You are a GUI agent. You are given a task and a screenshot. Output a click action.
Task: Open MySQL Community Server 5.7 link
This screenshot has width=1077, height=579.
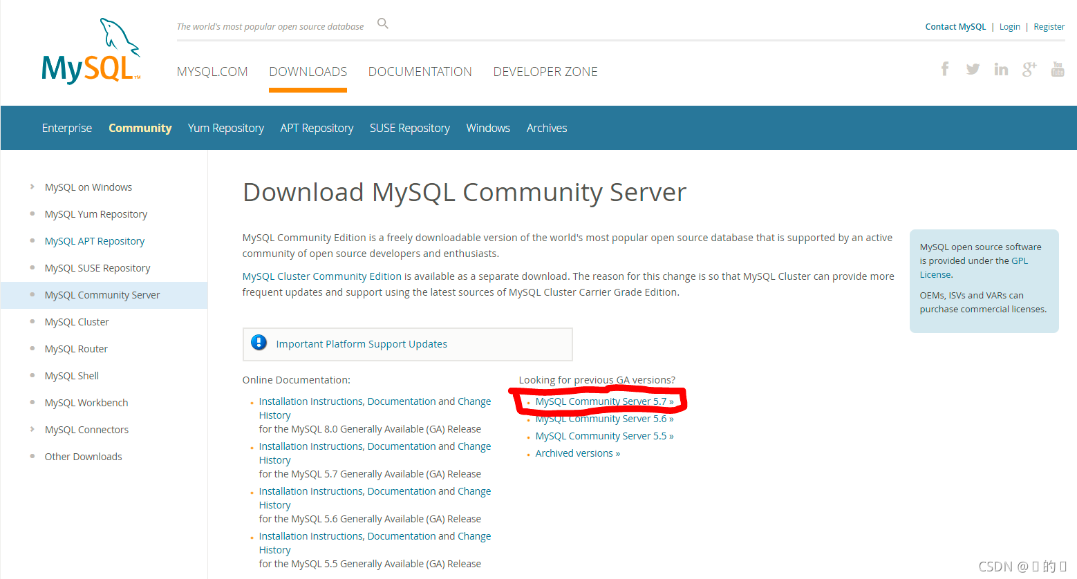604,401
